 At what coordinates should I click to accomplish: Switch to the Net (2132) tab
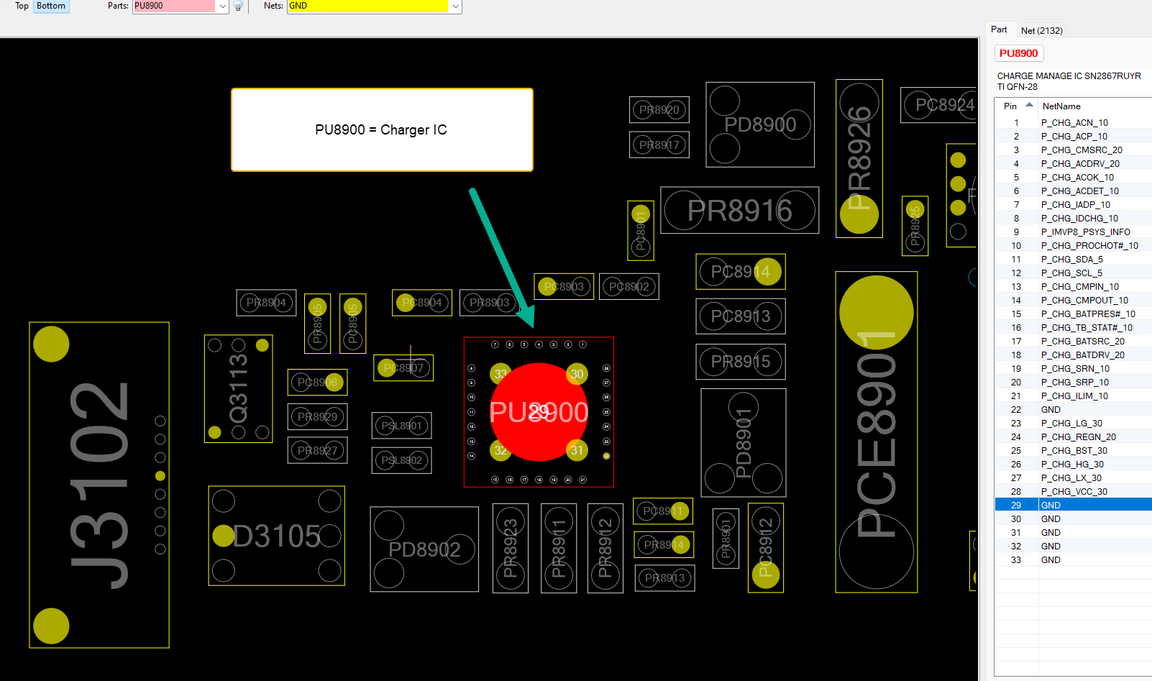click(1041, 30)
